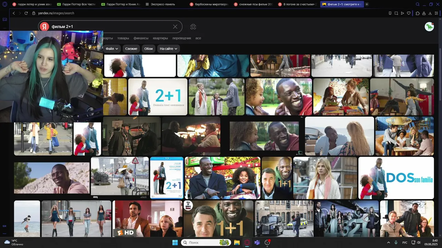This screenshot has height=248, width=442.
Task: Open the account profile icon in toolbar
Action: [424, 13]
